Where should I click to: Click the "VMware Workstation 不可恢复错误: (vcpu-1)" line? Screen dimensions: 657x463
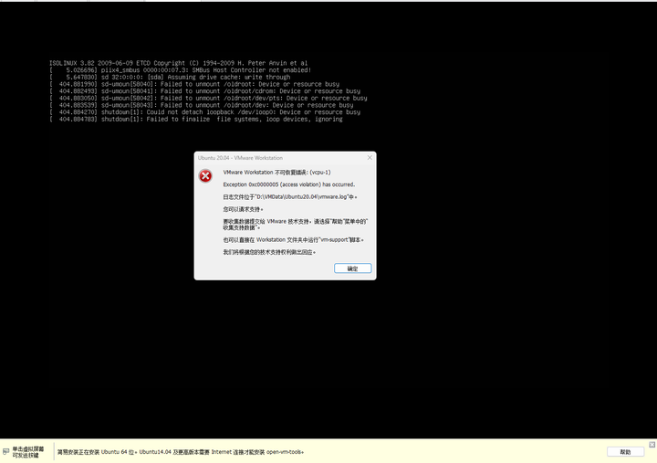tap(276, 173)
